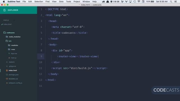
Task: Open the Apple menu
Action: [4, 1]
